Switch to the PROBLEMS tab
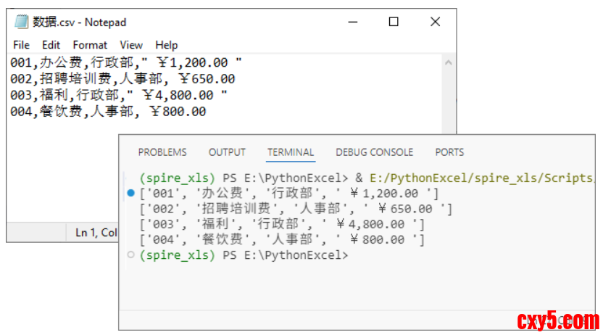 click(162, 152)
